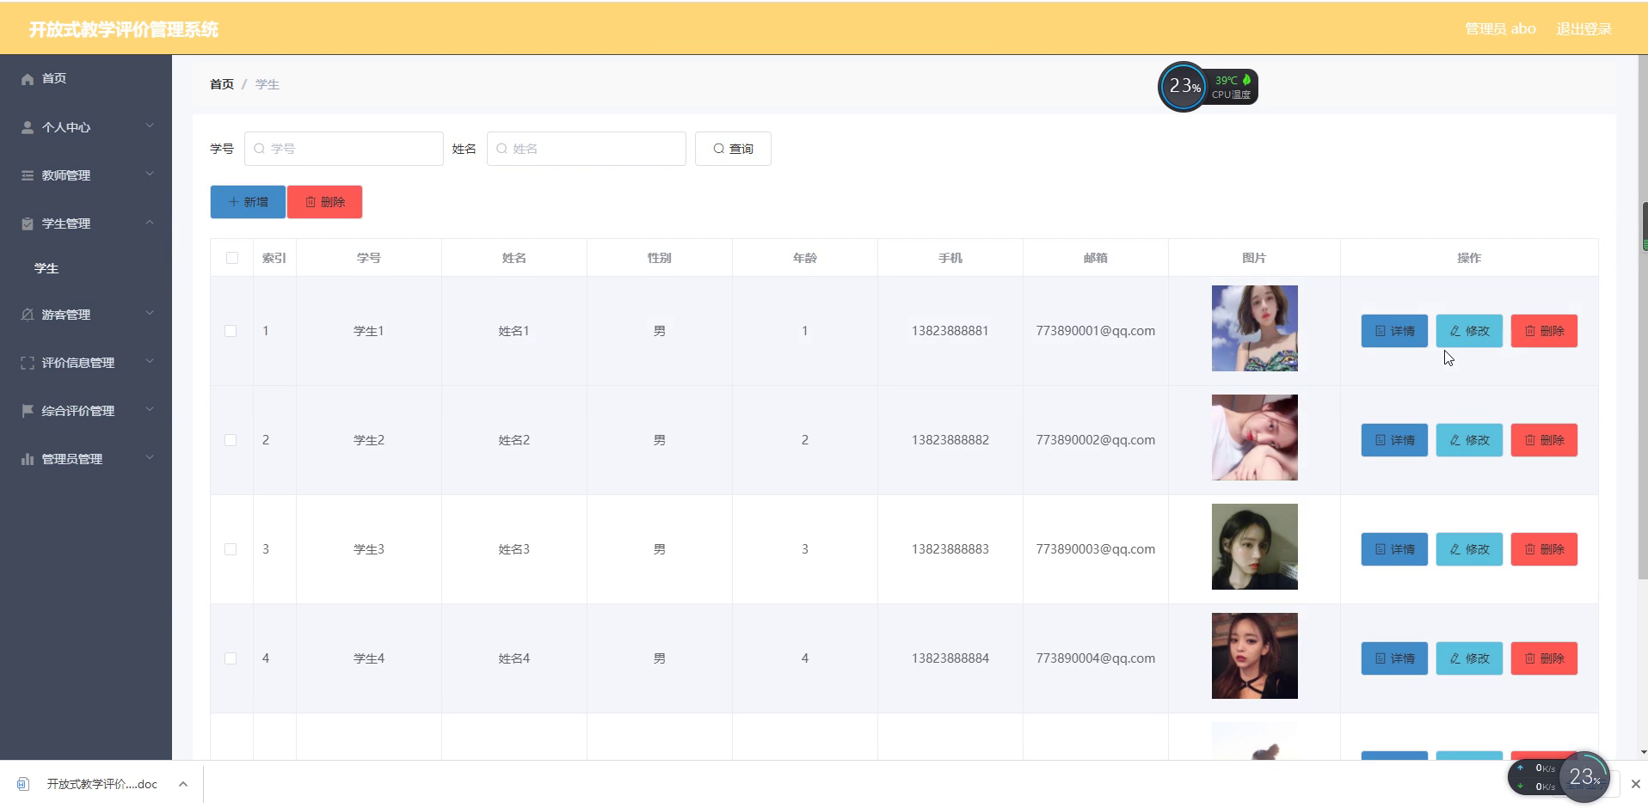Open 详情 for 学生1 row
Image resolution: width=1648 pixels, height=808 pixels.
coord(1394,331)
